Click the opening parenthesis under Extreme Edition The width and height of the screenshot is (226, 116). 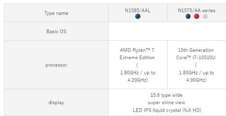[137, 65]
